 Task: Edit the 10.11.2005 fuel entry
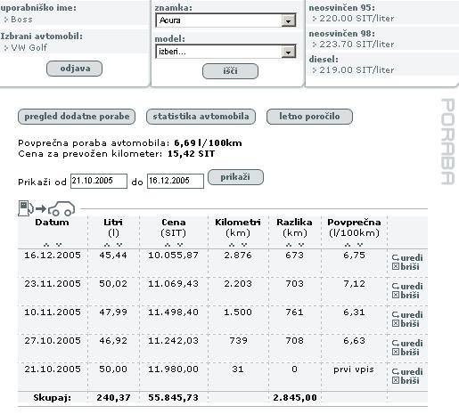(x=407, y=314)
